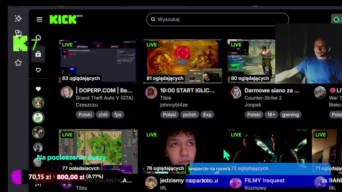Open avatar beside 'jedziemy' IRL stream
Screen dimensions: 342x192
151,183
